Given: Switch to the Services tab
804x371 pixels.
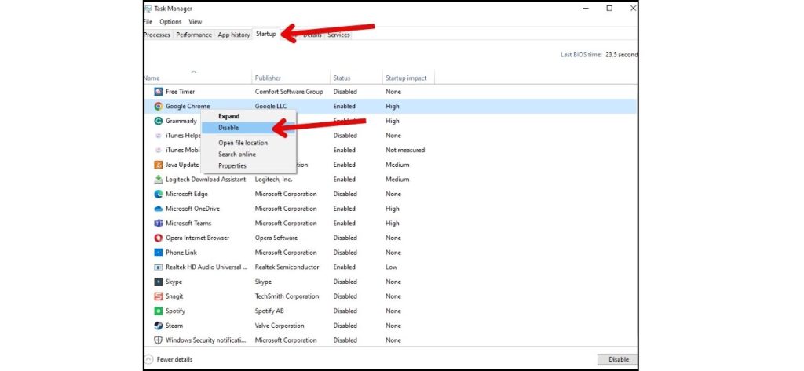Looking at the screenshot, I should [338, 35].
